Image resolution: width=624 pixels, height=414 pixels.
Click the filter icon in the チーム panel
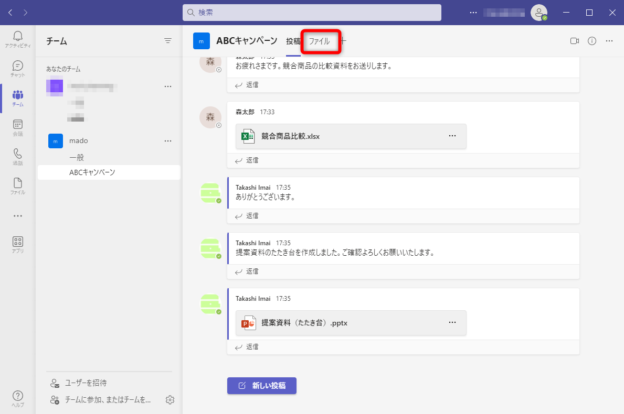pyautogui.click(x=168, y=40)
